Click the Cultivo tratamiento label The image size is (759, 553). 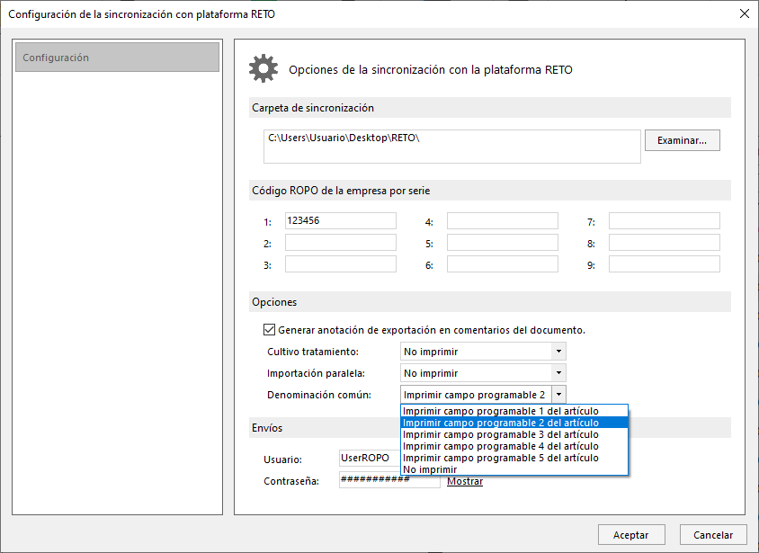313,352
